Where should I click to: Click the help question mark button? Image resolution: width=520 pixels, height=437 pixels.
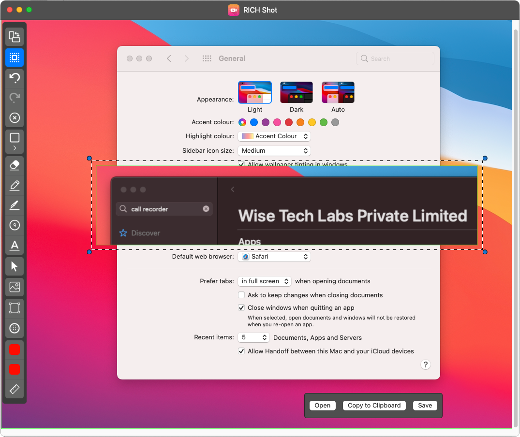[426, 365]
